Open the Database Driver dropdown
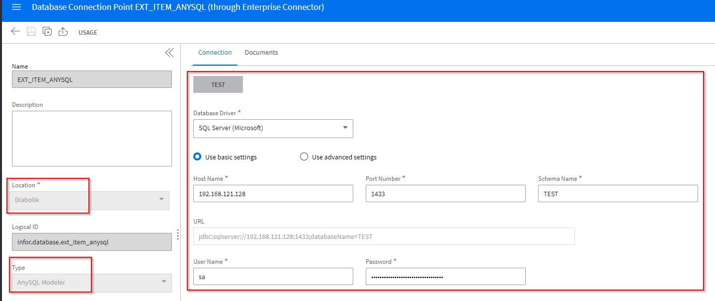This screenshot has height=301, width=715. click(273, 128)
